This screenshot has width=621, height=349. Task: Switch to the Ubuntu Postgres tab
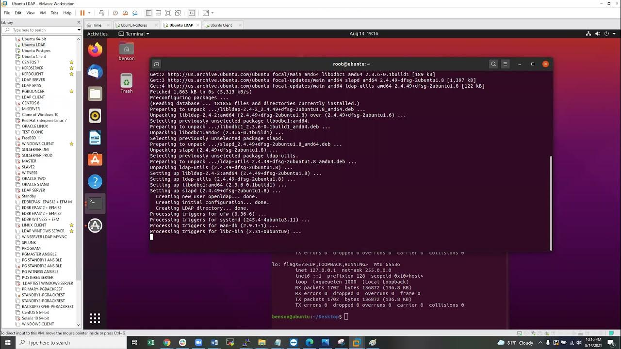pos(134,25)
